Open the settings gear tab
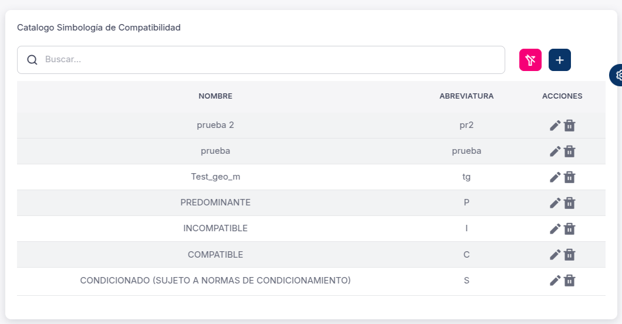 [617, 75]
